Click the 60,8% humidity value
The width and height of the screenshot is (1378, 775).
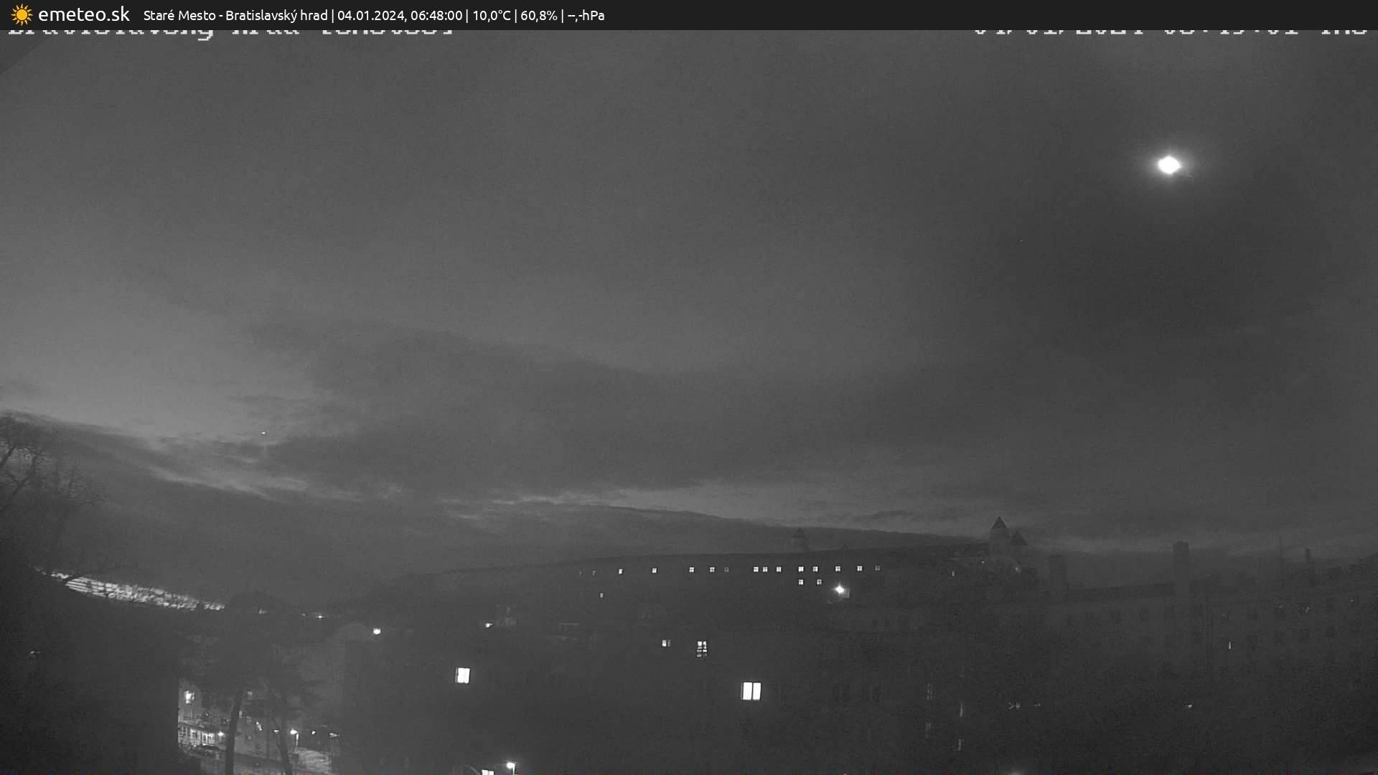[538, 16]
